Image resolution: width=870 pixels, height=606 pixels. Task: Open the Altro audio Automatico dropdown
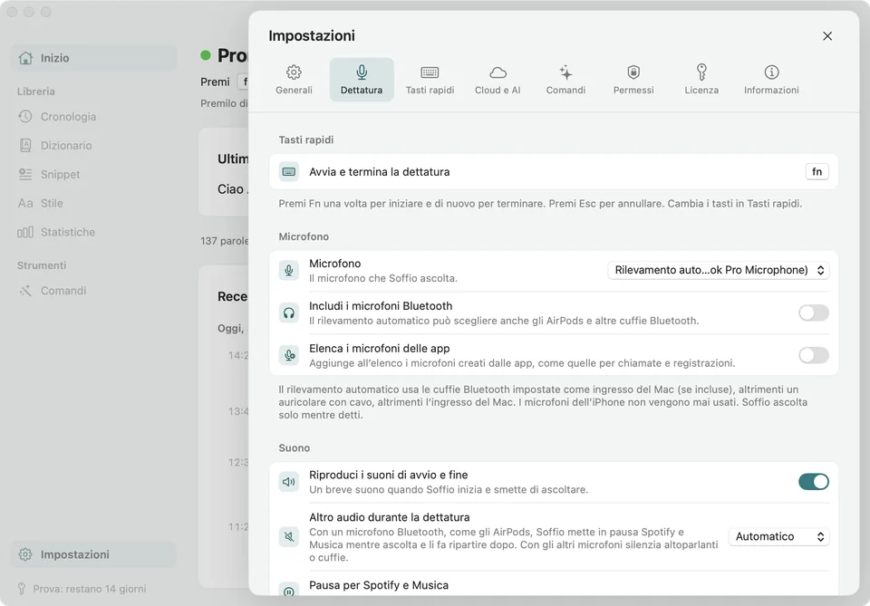coord(778,536)
